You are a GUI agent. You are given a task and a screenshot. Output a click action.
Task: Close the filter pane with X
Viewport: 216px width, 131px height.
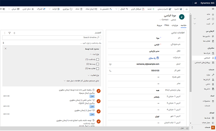point(6,49)
